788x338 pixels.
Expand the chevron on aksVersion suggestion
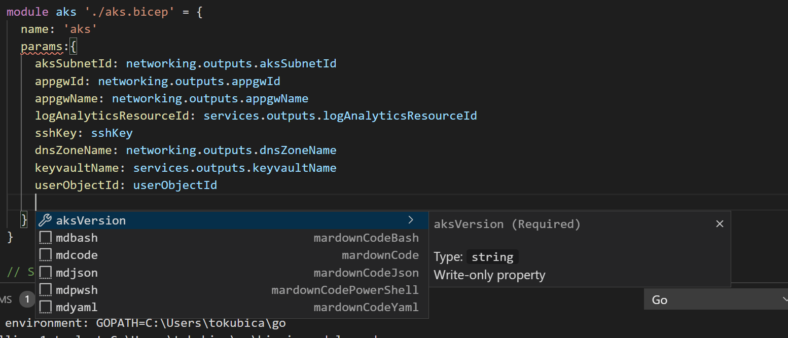click(x=411, y=220)
